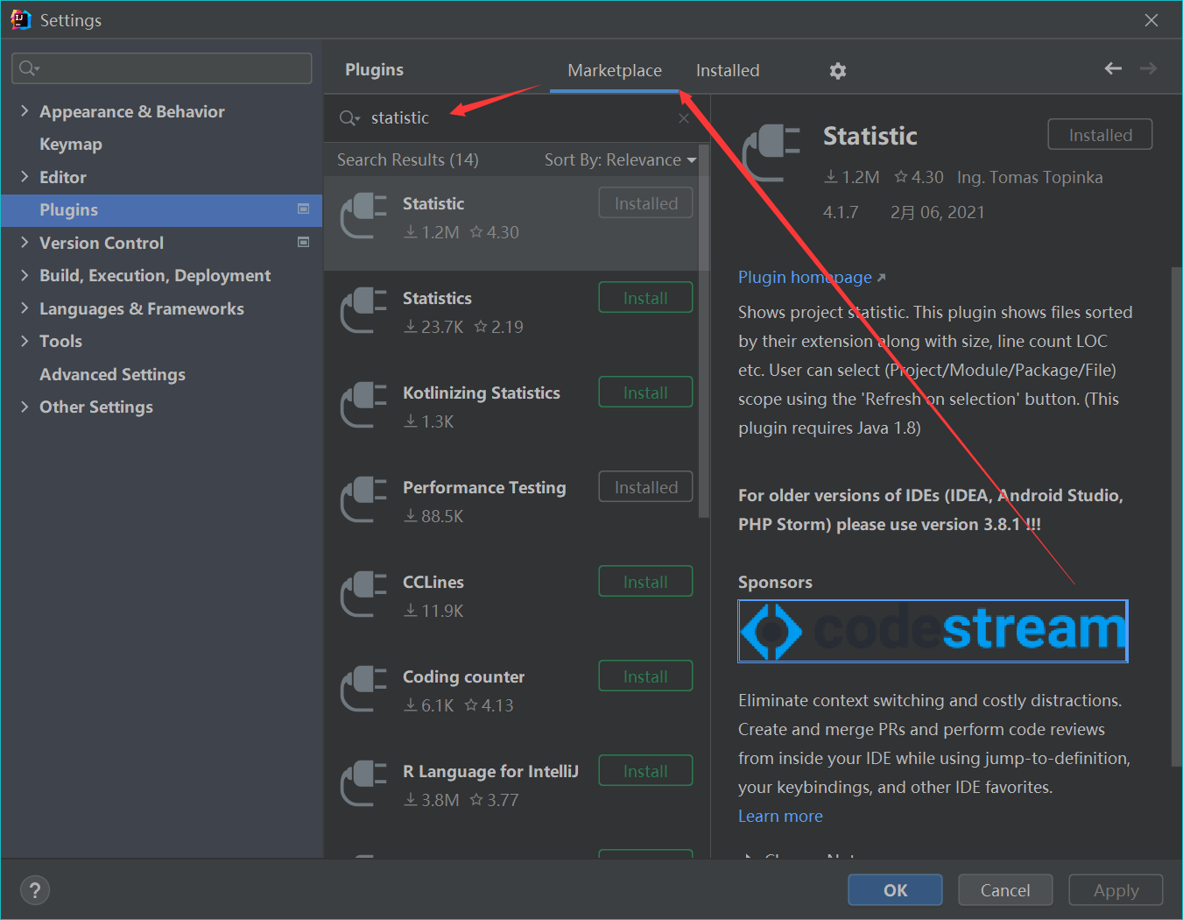Click the settings search box on the left
Screen dimensions: 1183x920
pyautogui.click(x=162, y=68)
